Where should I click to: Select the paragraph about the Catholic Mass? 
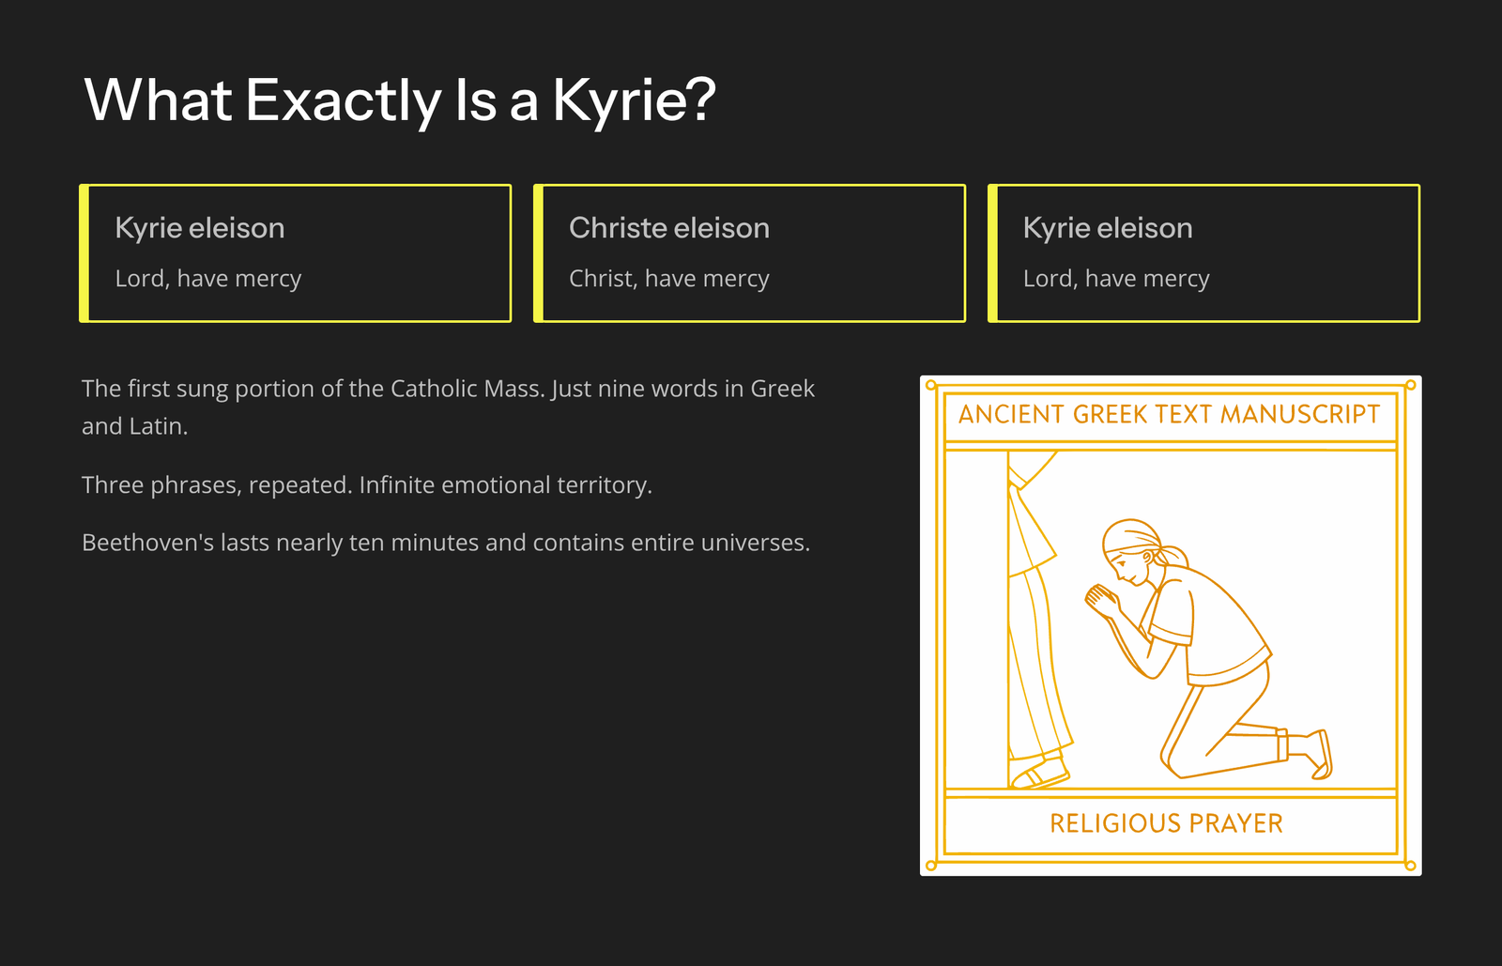point(448,406)
